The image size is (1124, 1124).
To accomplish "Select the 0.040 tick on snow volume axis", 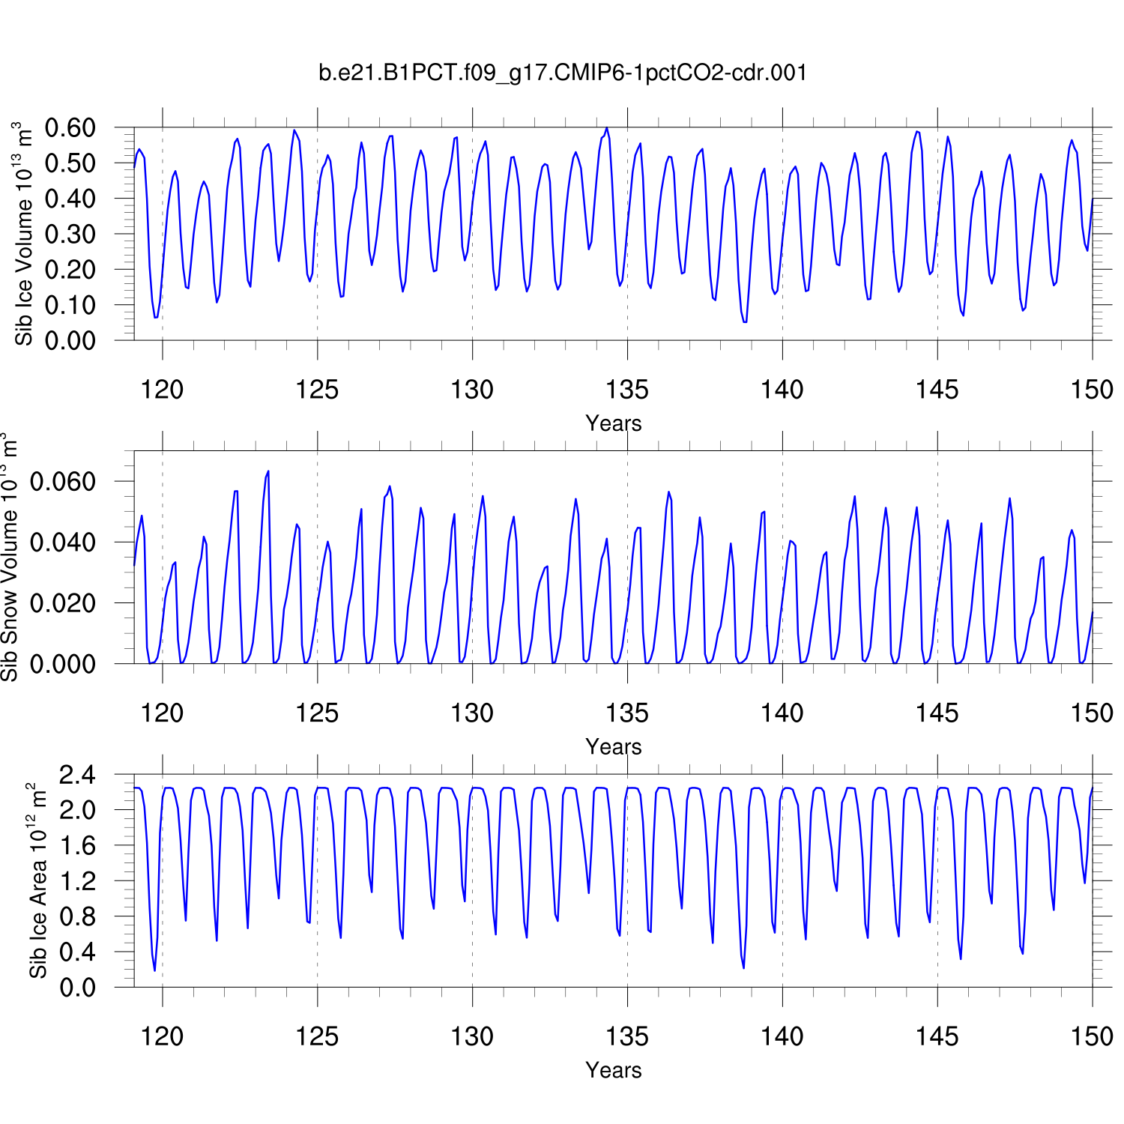I will [x=63, y=543].
